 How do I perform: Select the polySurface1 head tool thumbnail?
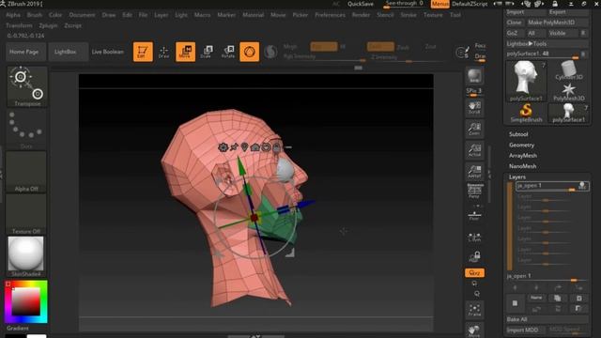click(x=526, y=82)
